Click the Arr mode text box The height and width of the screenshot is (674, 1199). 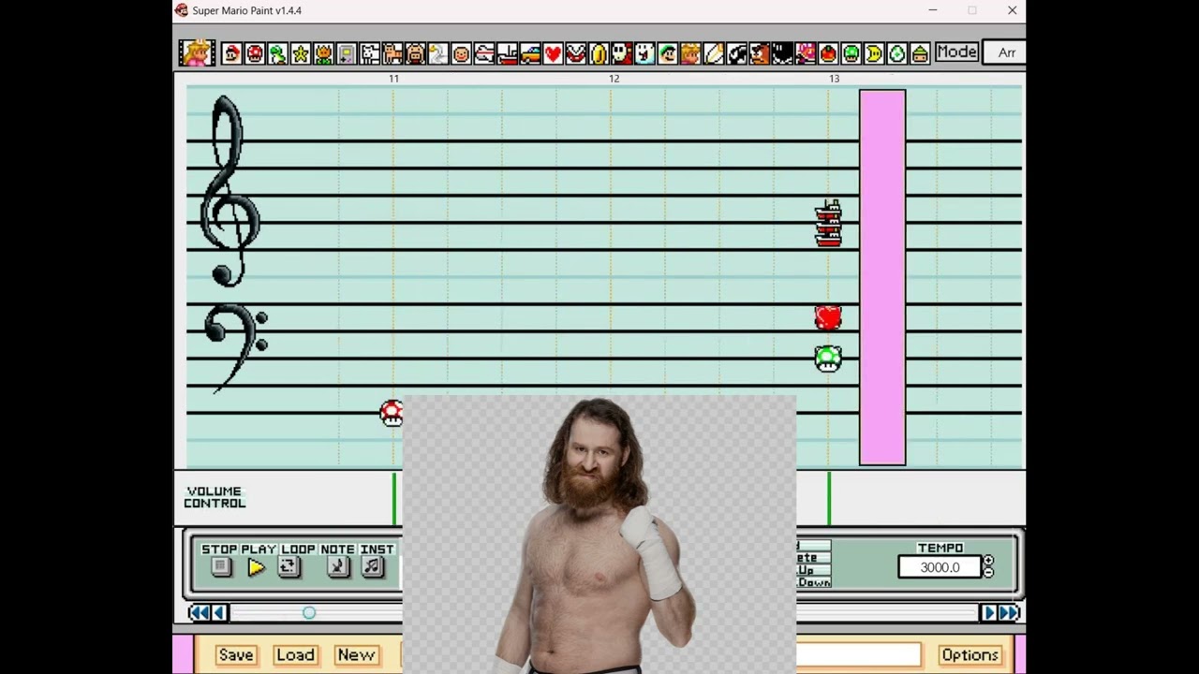click(x=1005, y=52)
